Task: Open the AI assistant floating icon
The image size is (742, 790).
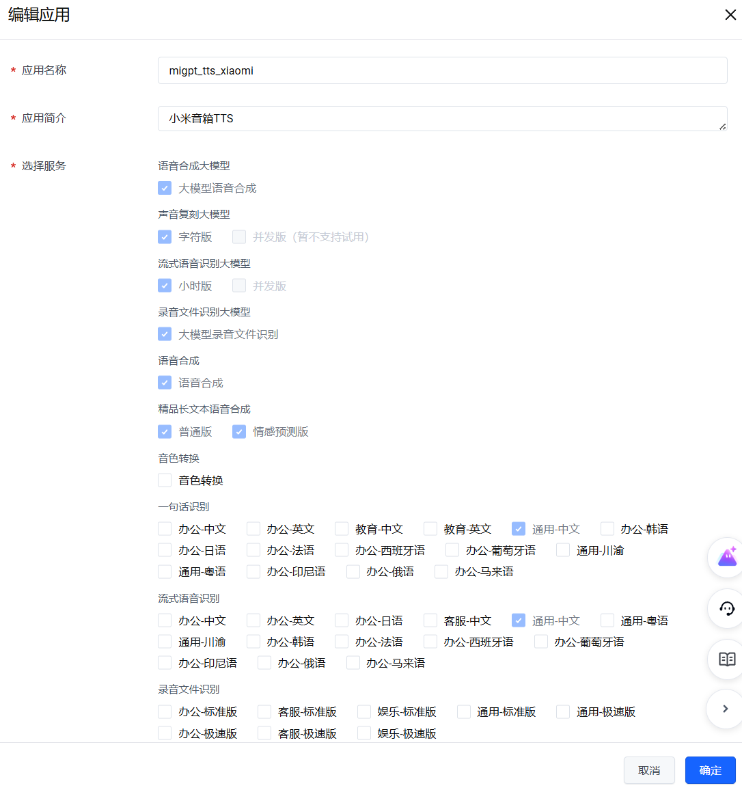Action: pos(727,557)
